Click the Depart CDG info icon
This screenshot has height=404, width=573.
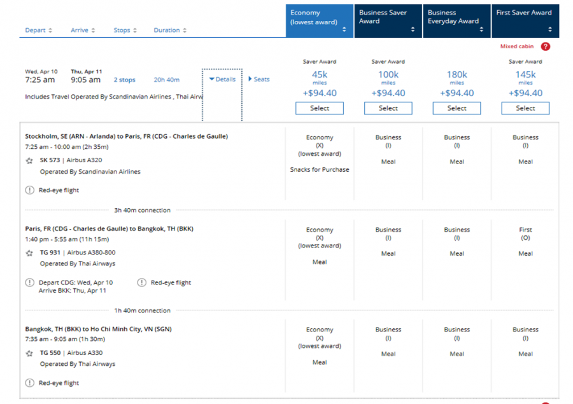coord(29,282)
